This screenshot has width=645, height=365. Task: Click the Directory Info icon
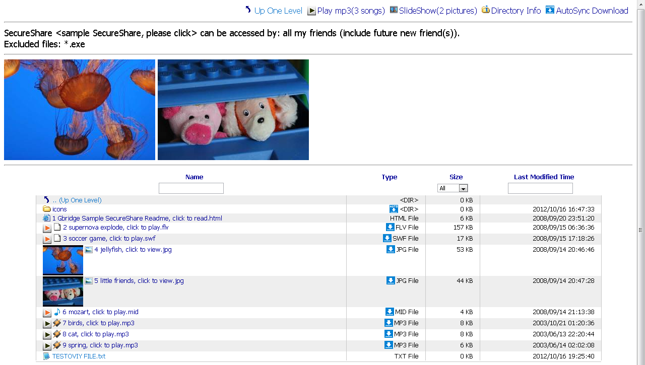pos(486,10)
